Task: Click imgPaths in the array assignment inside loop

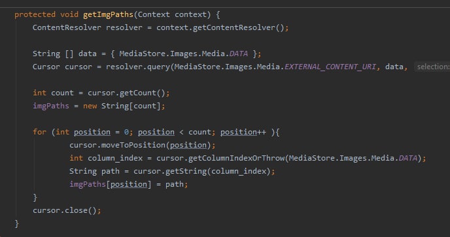Action: (x=88, y=184)
